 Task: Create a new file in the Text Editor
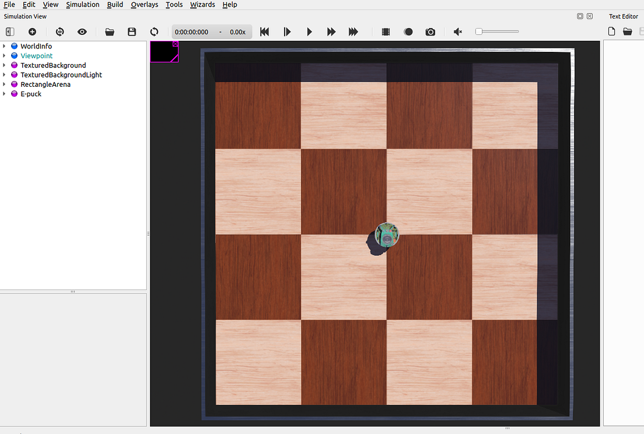click(x=611, y=31)
